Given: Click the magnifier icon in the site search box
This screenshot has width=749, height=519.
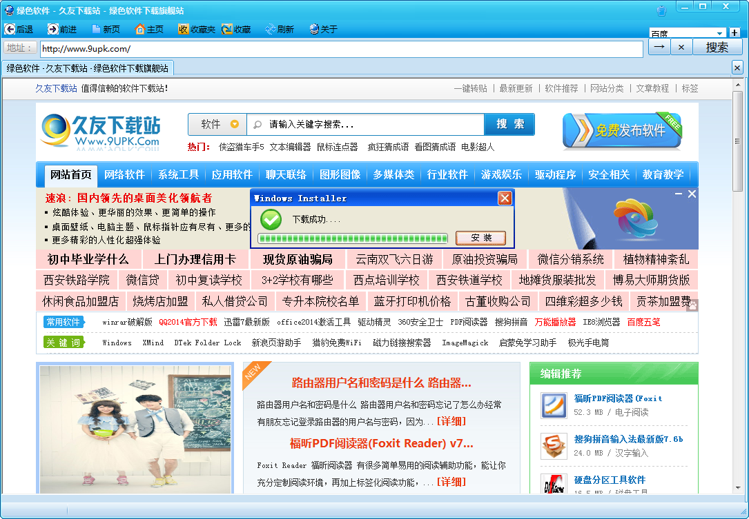Looking at the screenshot, I should coord(257,125).
